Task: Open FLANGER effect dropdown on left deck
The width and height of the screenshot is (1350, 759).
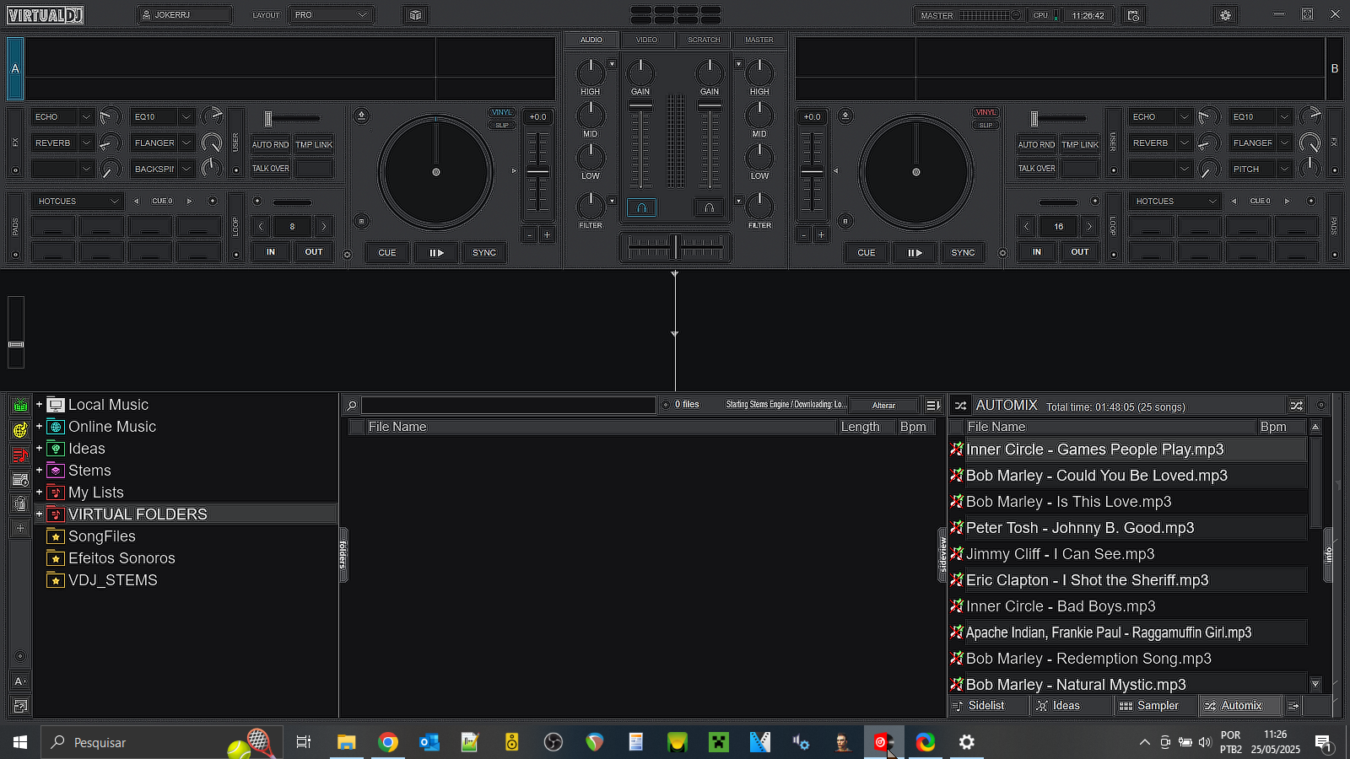Action: point(186,143)
